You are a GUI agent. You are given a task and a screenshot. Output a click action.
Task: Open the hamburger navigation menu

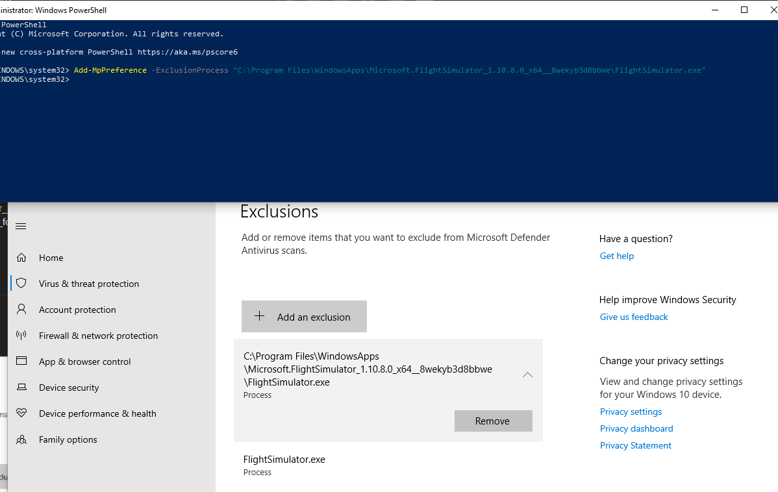(x=21, y=226)
